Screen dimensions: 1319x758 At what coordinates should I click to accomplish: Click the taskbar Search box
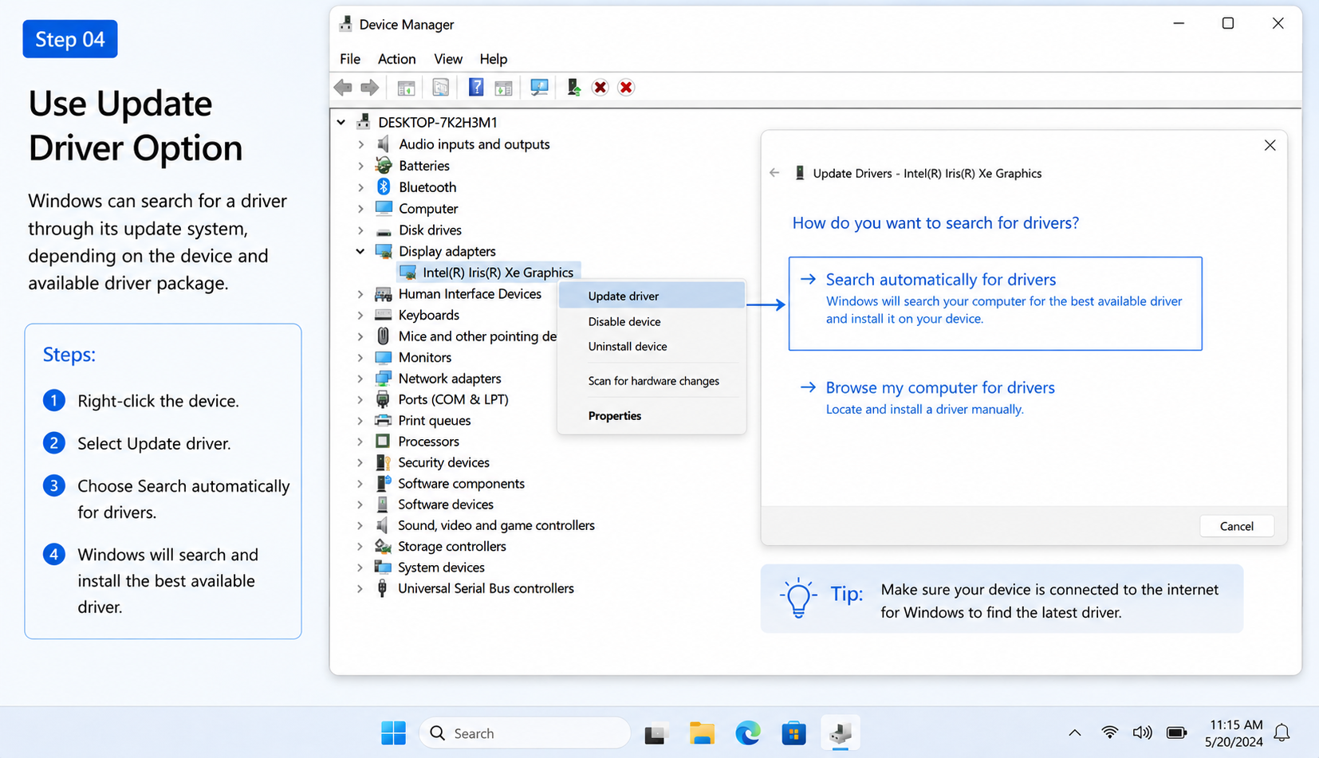(525, 732)
